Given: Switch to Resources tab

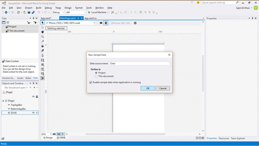Looking at the screenshot, I should (224, 138).
